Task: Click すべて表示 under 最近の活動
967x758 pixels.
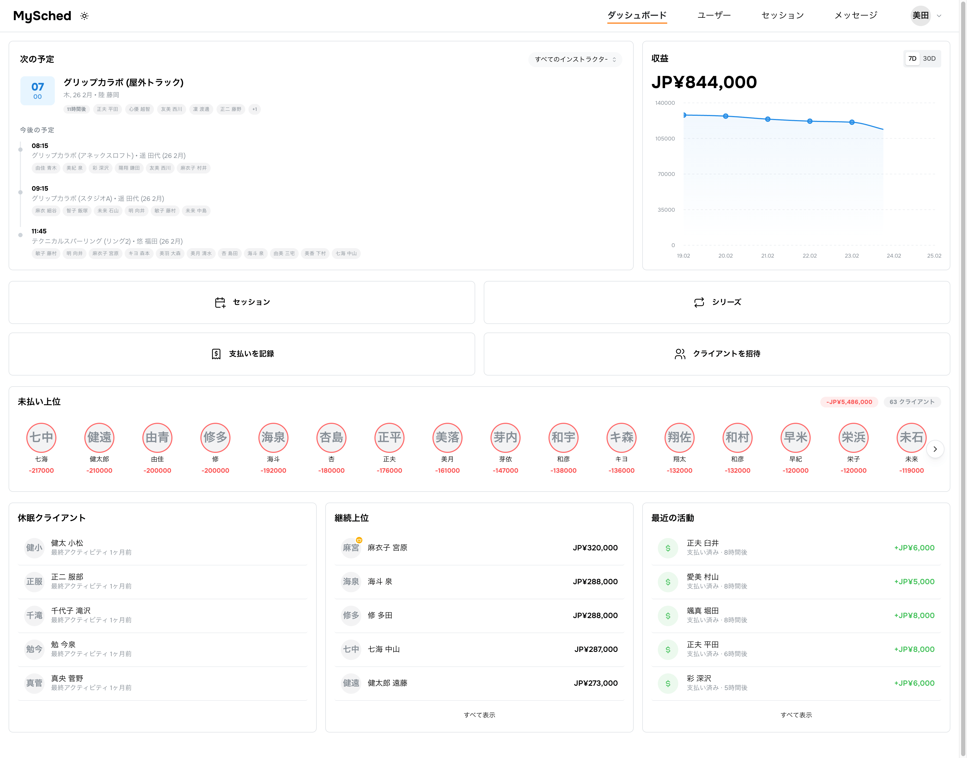Action: point(796,714)
